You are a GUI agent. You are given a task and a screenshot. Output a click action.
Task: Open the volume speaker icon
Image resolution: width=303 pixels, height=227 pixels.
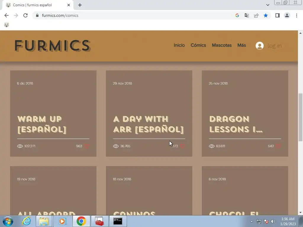tap(273, 221)
